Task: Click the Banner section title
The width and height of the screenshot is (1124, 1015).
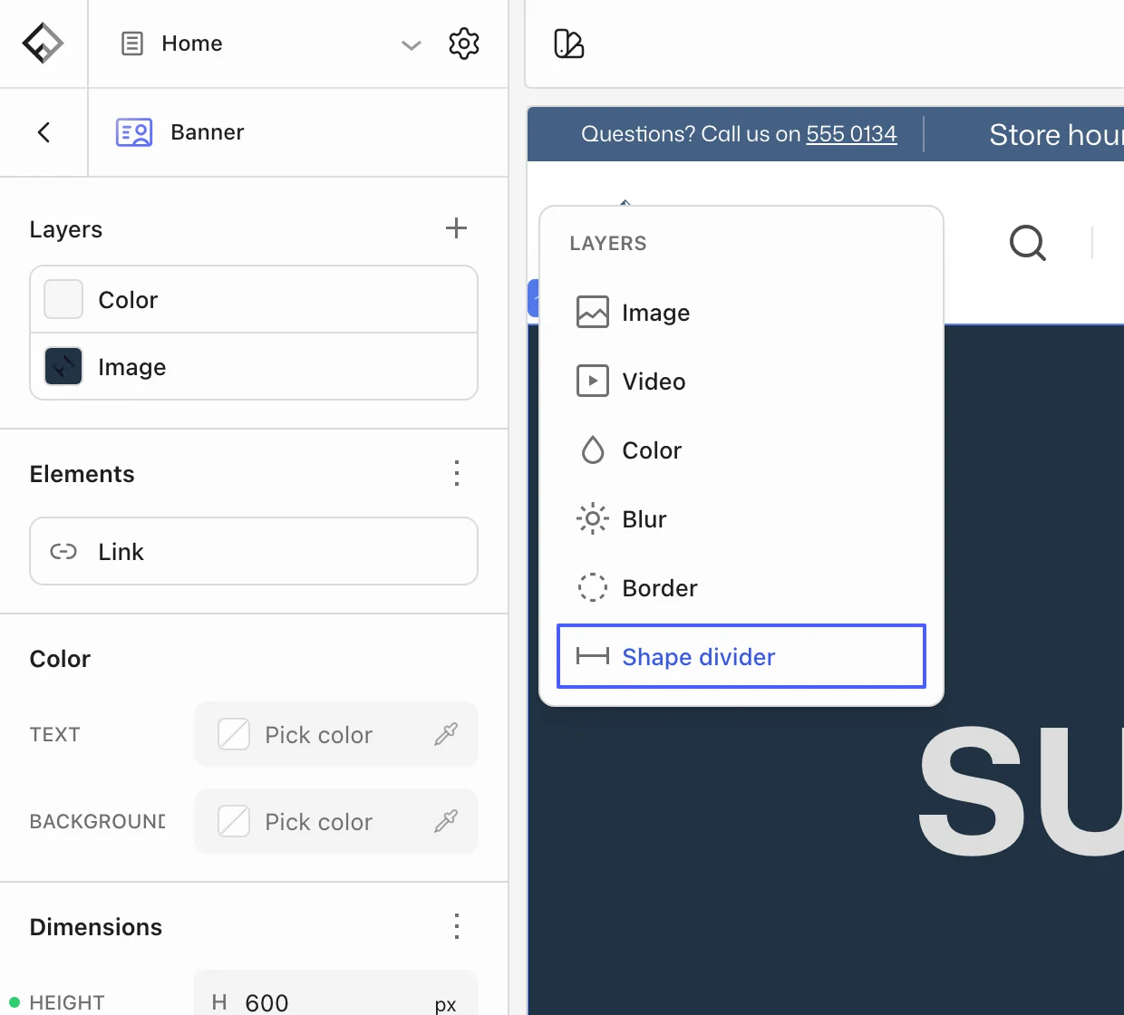Action: click(208, 132)
